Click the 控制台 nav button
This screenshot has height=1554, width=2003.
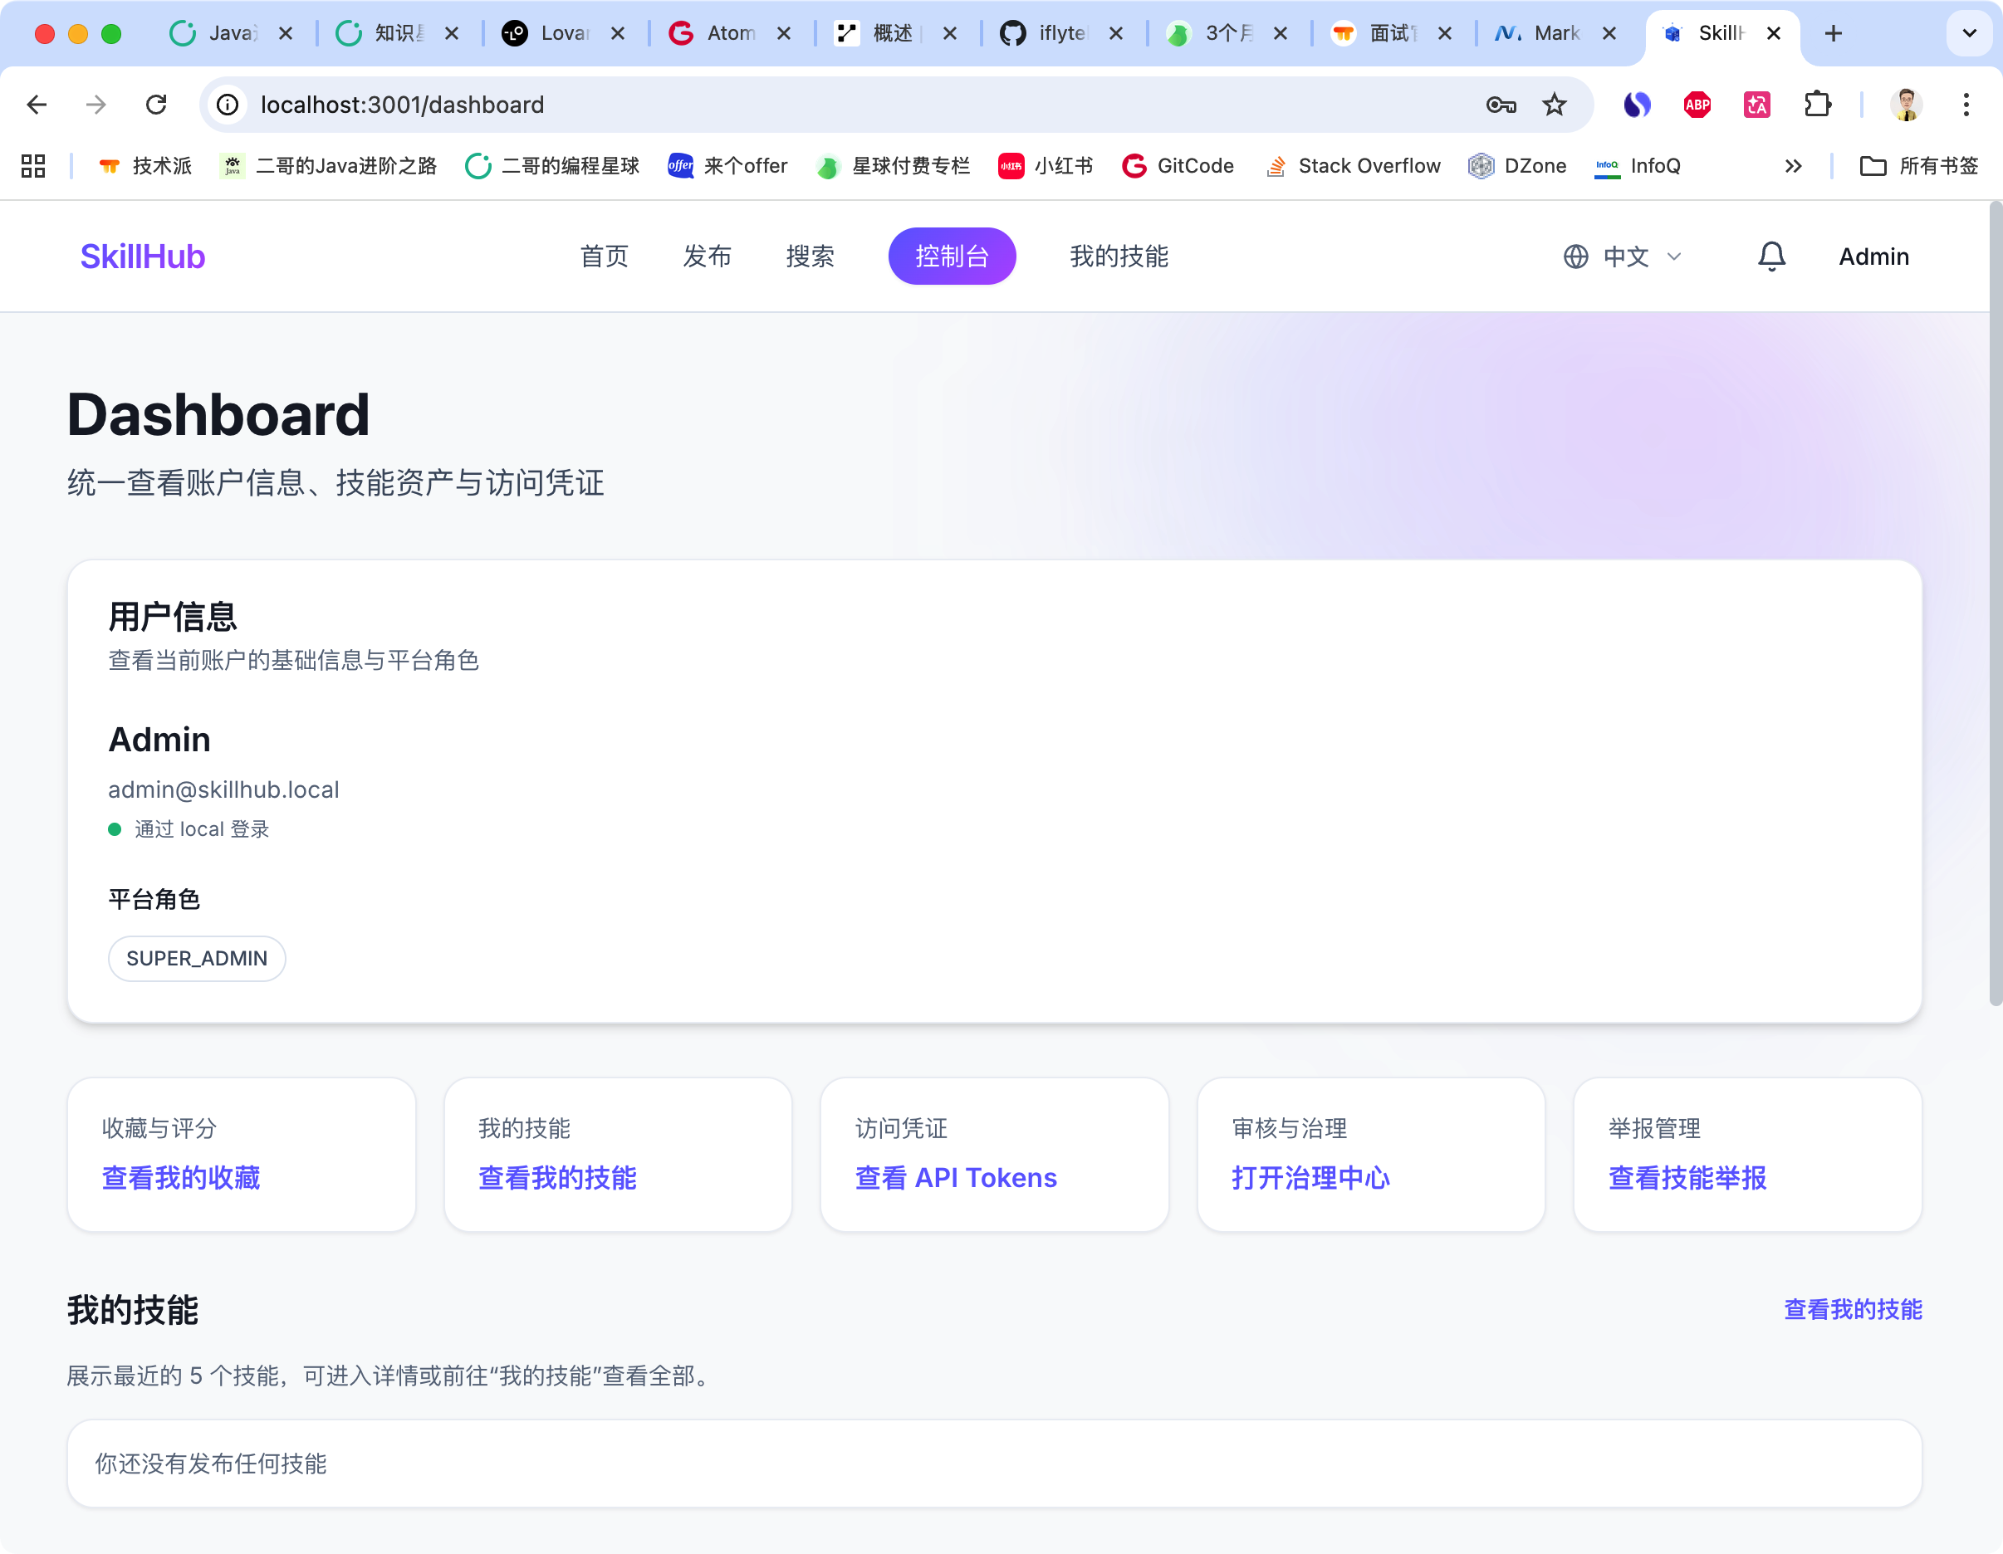(x=951, y=257)
